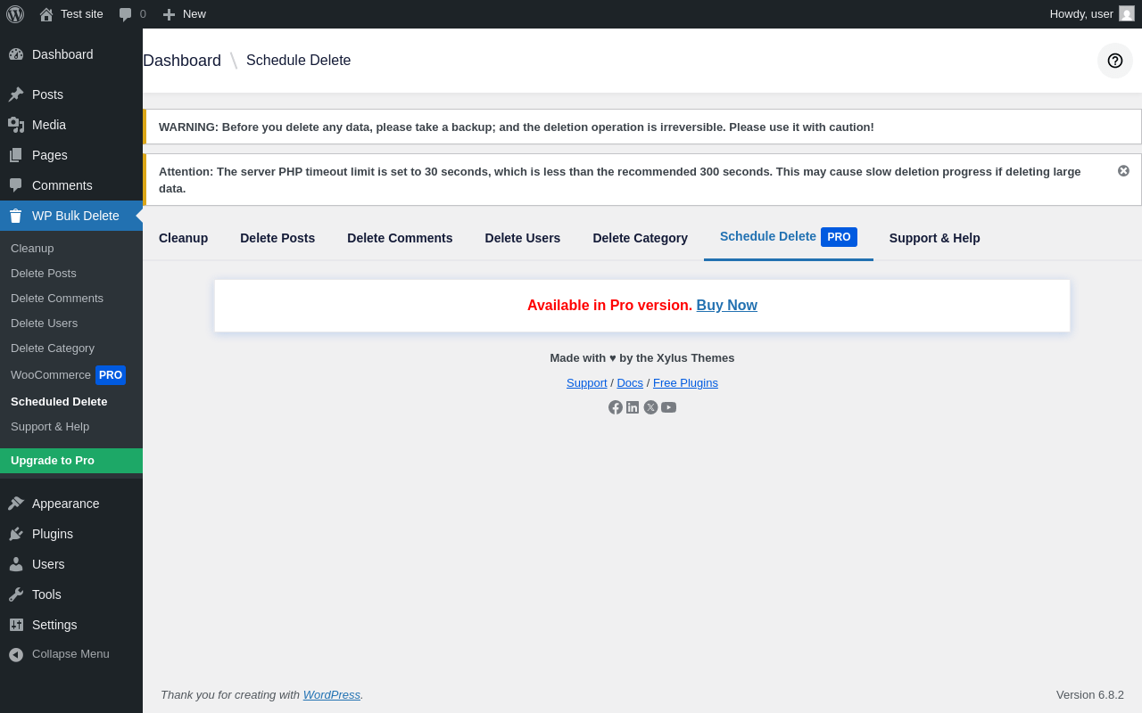Click the Pages icon in sidebar
The height and width of the screenshot is (713, 1142).
16,155
